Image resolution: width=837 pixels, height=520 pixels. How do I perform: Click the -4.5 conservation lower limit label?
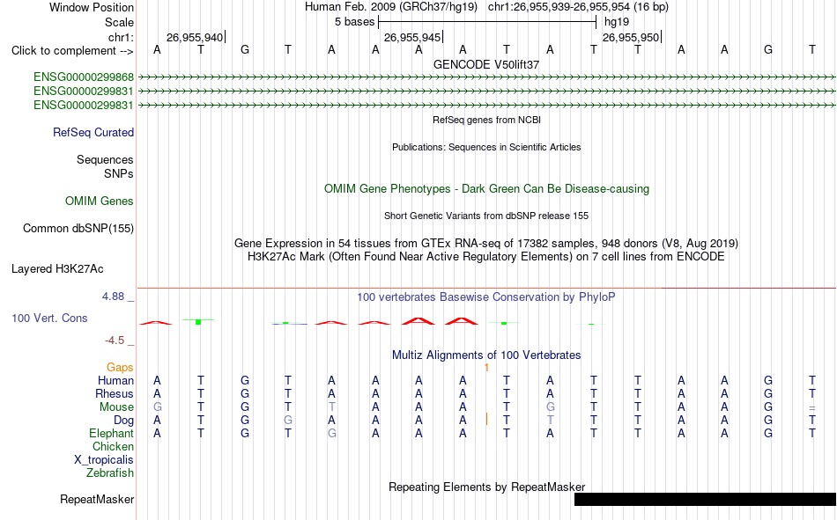(115, 341)
